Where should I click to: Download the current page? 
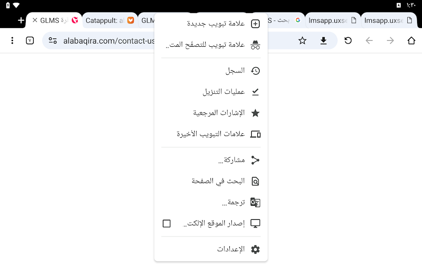[324, 40]
